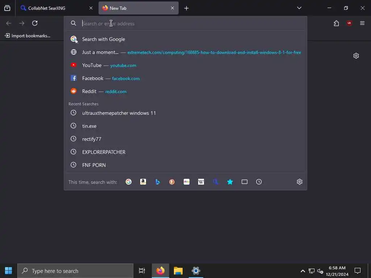Switch to CollabNet SearXNG tab
Viewport: 371px width, 278px height.
57,8
